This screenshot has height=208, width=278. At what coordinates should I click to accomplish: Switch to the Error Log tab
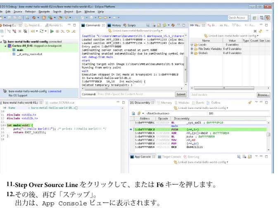(x=191, y=157)
